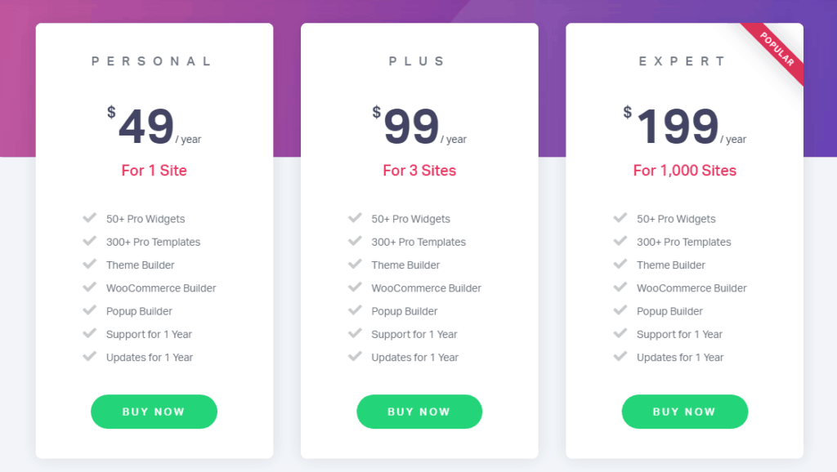Click the red Popular ribbon on Expert

click(777, 51)
